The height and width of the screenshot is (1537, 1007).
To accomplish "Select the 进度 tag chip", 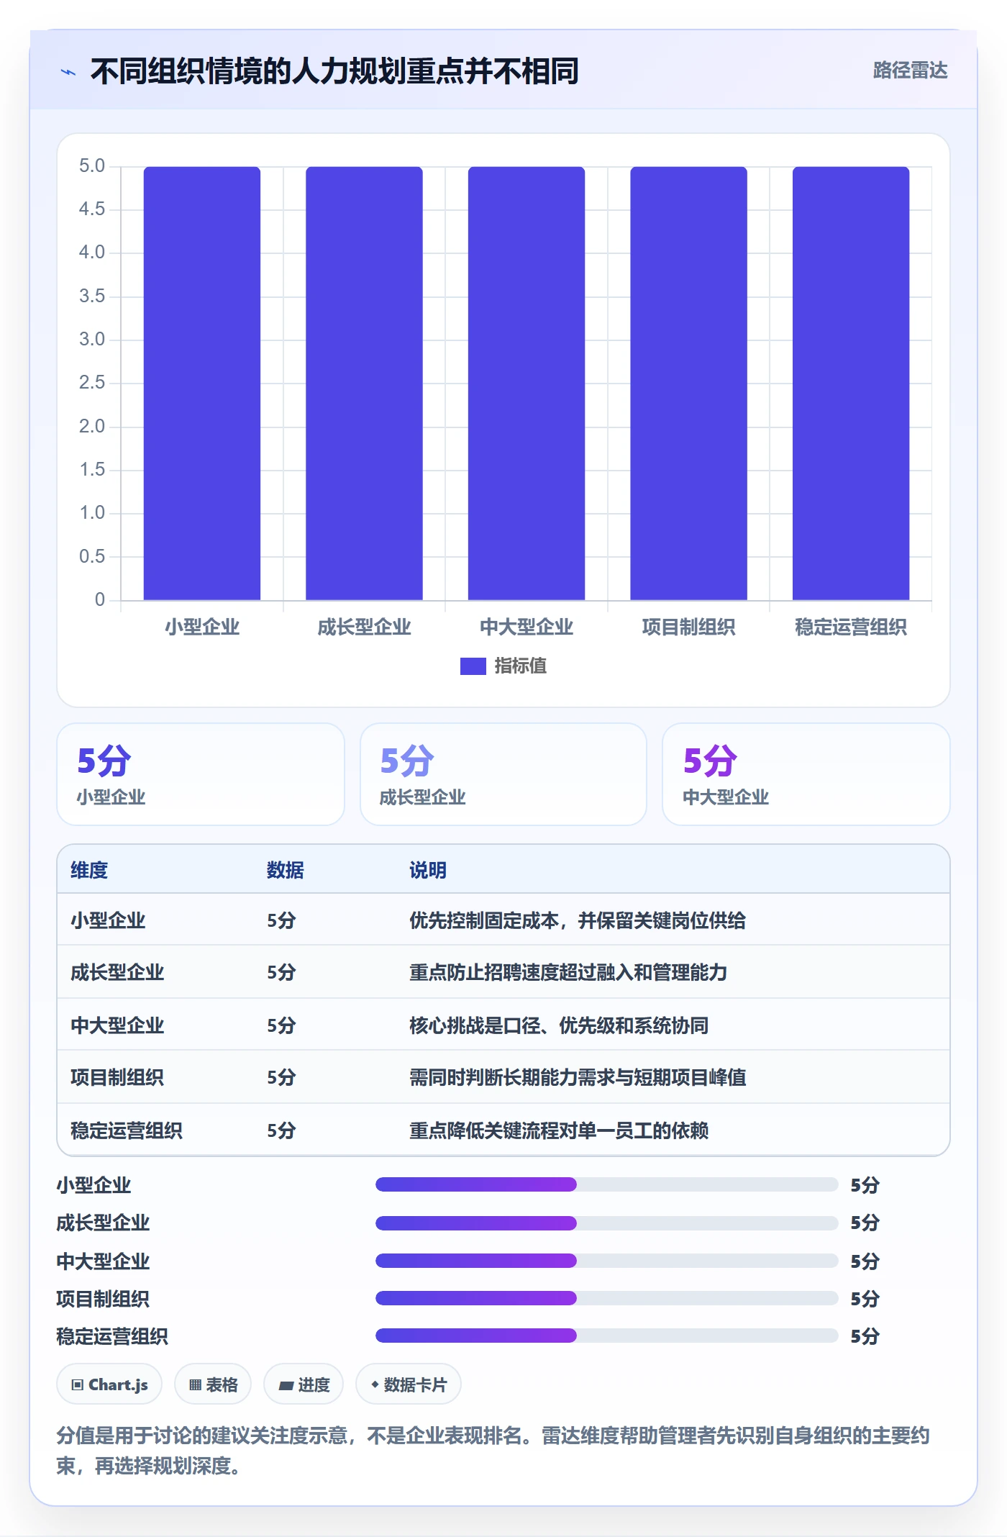I will pyautogui.click(x=304, y=1384).
